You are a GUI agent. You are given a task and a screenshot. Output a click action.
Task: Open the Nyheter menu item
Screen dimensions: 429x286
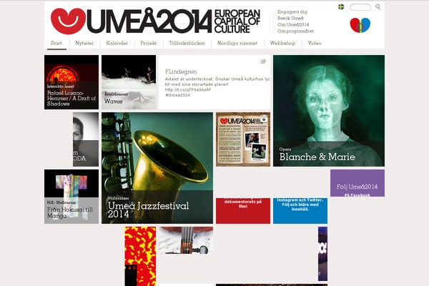coord(84,43)
